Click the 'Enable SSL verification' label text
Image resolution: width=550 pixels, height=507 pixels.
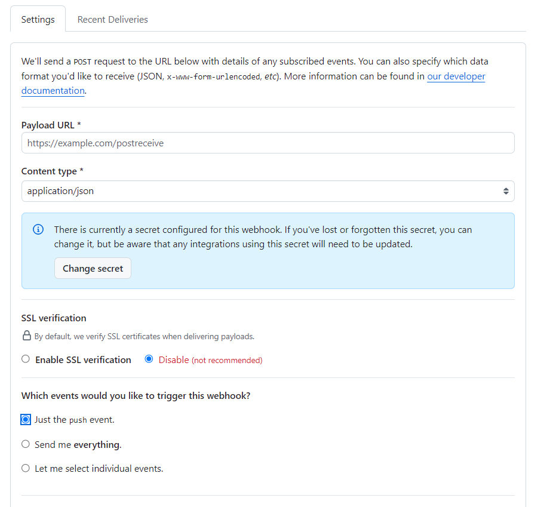click(83, 359)
